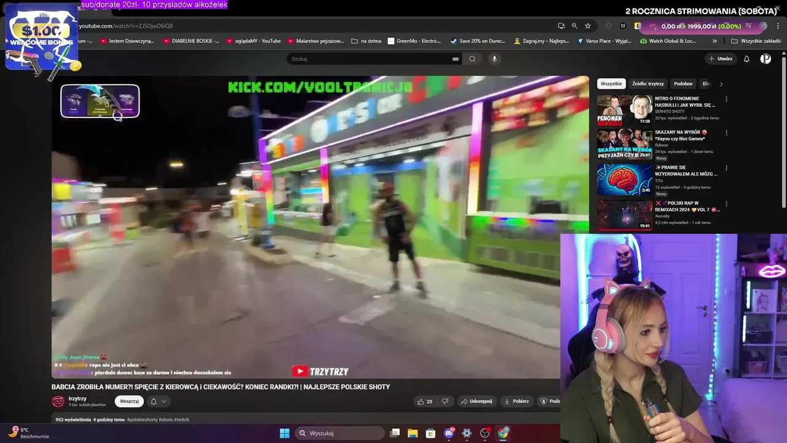Open 'Jestem Dziewczyną' bookmark
The image size is (787, 443).
[127, 41]
